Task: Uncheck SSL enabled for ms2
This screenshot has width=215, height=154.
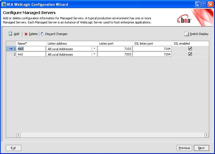Action: pos(190,54)
